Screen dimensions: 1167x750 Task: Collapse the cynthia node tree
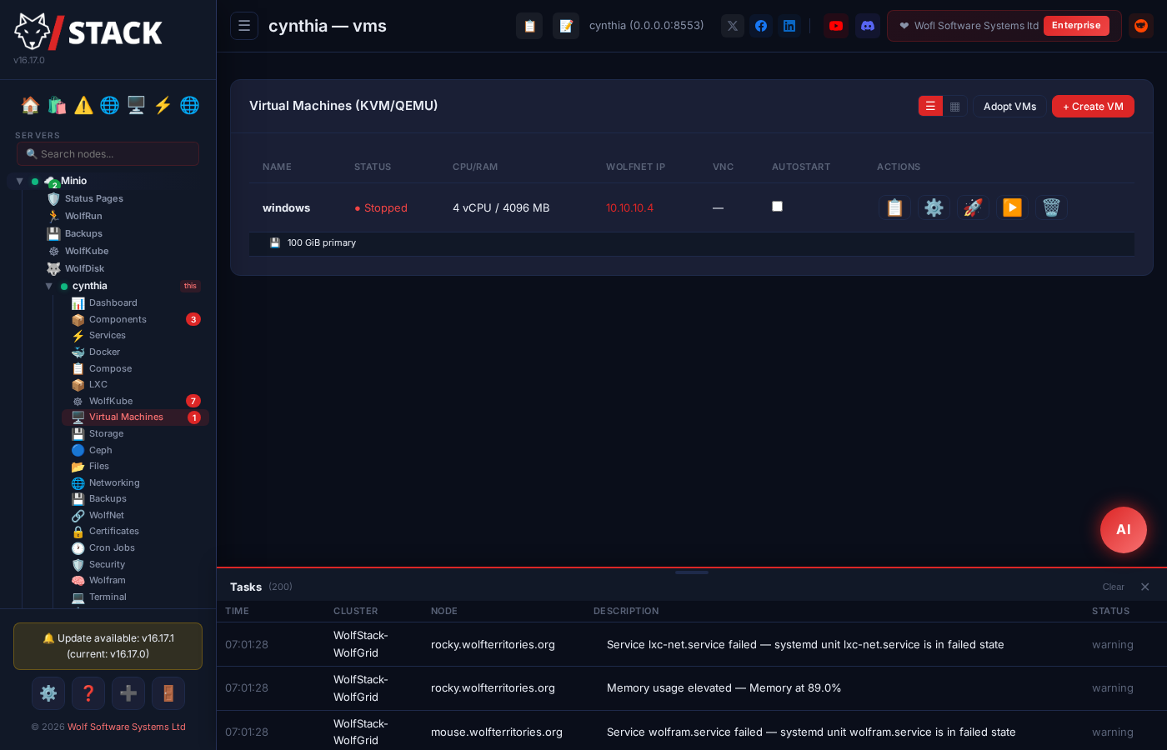pos(48,286)
